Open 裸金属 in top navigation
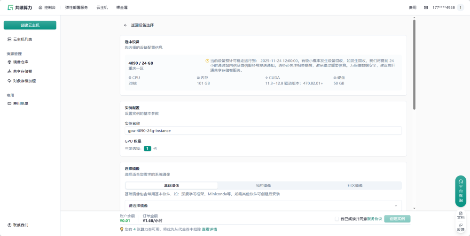This screenshot has height=236, width=470. pos(122,8)
